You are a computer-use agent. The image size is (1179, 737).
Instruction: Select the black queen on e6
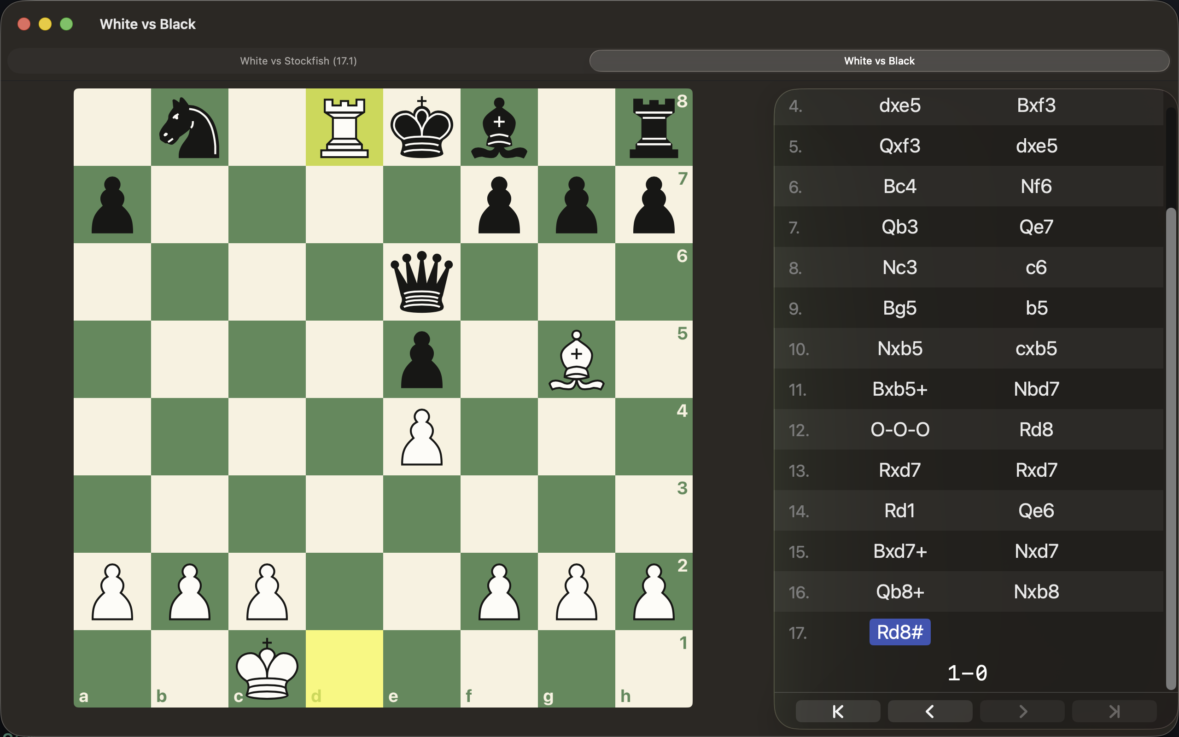(x=421, y=282)
